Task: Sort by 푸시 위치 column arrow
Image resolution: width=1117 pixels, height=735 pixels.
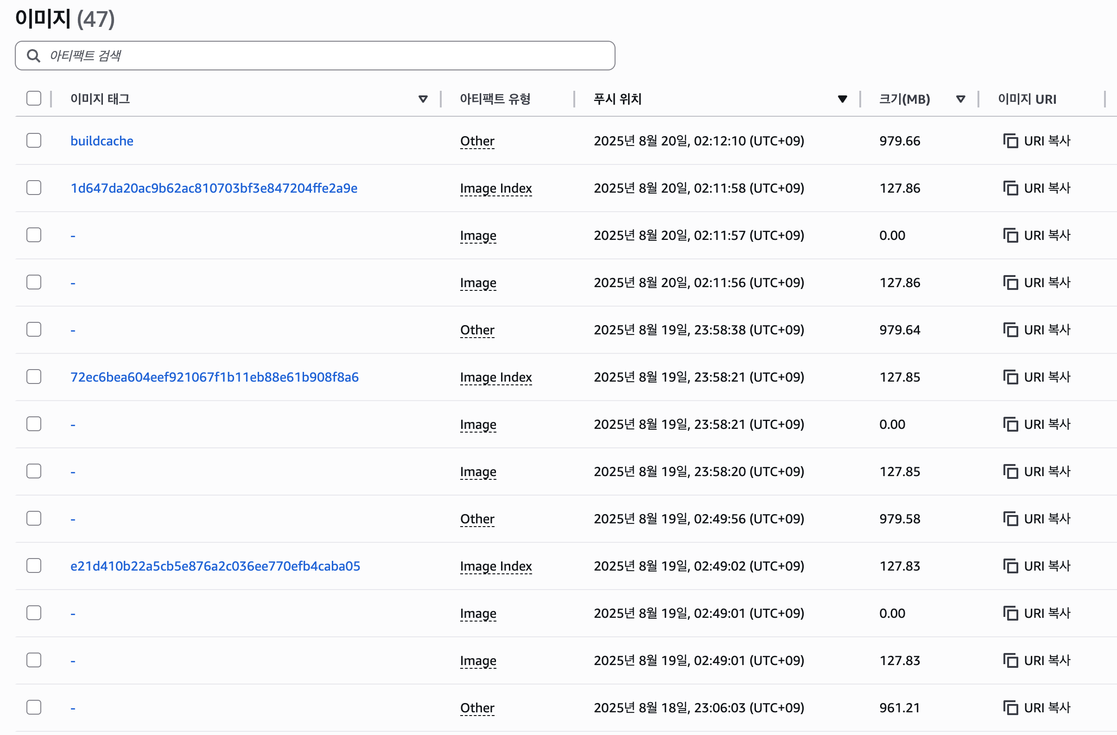Action: [x=842, y=99]
